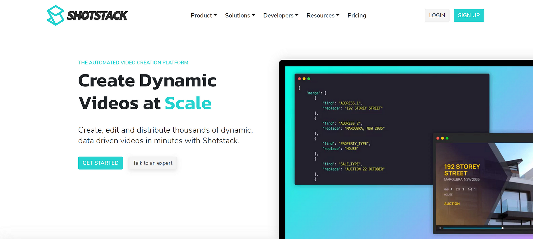Click "find": "ADDRESS_1" code line
533x239 pixels.
(342, 103)
